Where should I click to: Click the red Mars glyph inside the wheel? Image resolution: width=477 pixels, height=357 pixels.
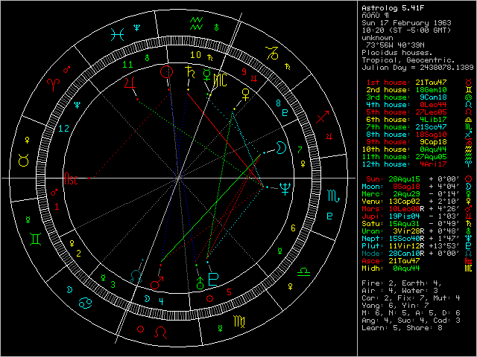(158, 282)
